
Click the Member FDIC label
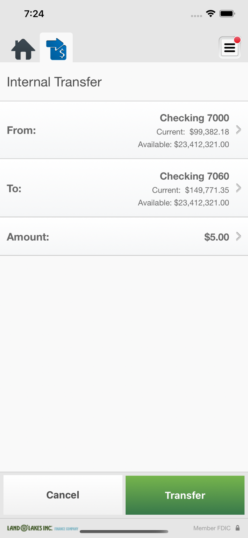tap(212, 528)
